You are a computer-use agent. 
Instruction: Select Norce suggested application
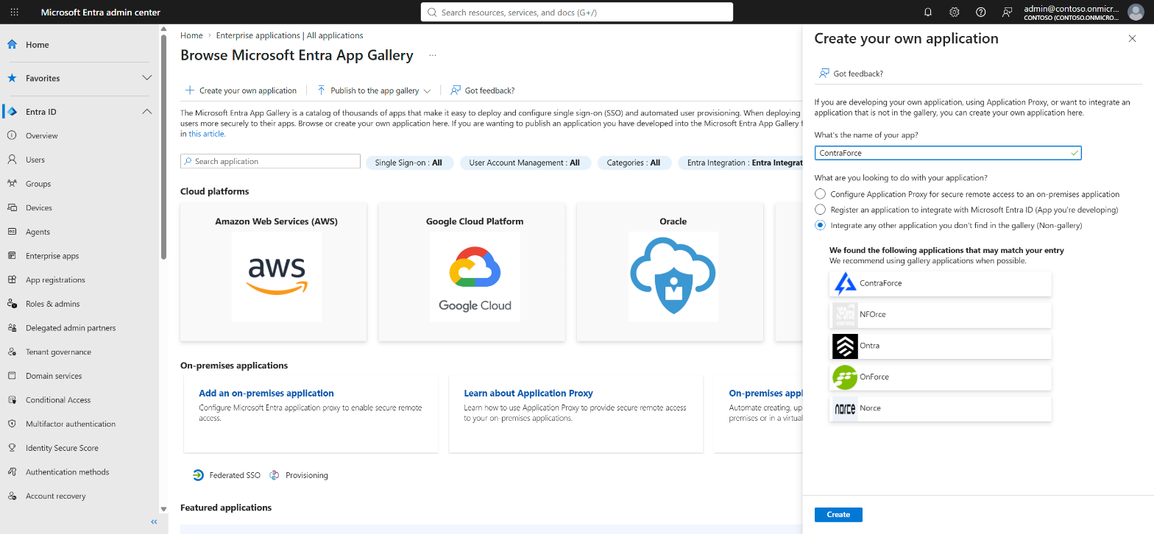coord(941,408)
